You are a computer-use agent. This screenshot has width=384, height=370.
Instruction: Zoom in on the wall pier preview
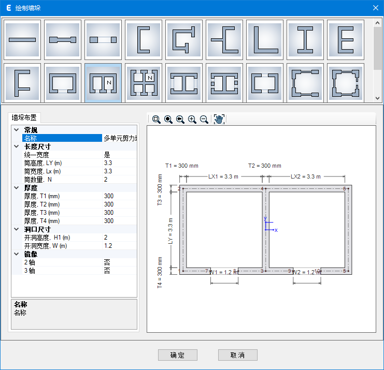click(192, 119)
